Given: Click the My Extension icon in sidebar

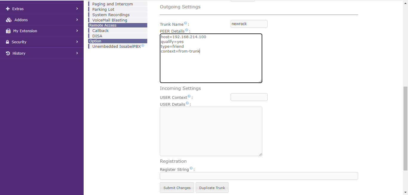Looking at the screenshot, I should pos(8,31).
